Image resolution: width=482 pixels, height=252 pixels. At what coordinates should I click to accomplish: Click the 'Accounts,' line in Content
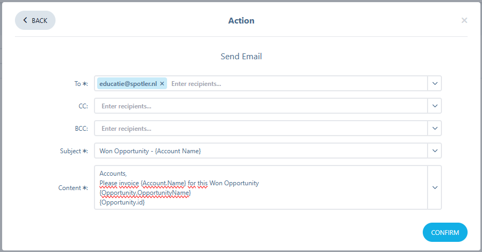pyautogui.click(x=113, y=174)
